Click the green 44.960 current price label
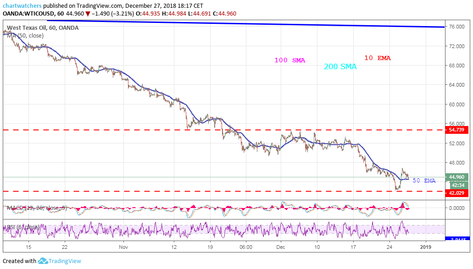 coord(456,177)
